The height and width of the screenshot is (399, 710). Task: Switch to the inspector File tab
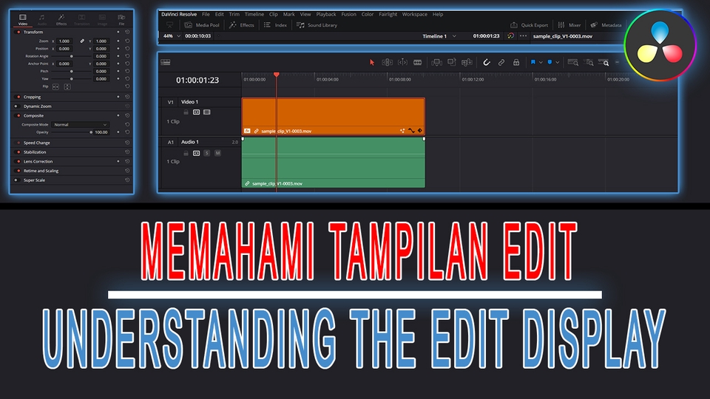tap(121, 20)
